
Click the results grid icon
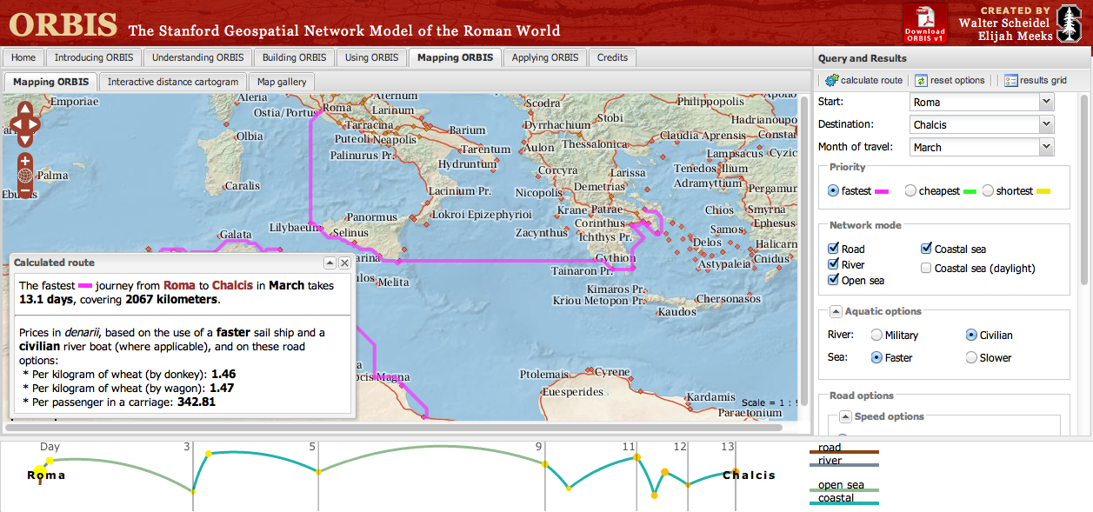pos(1010,80)
